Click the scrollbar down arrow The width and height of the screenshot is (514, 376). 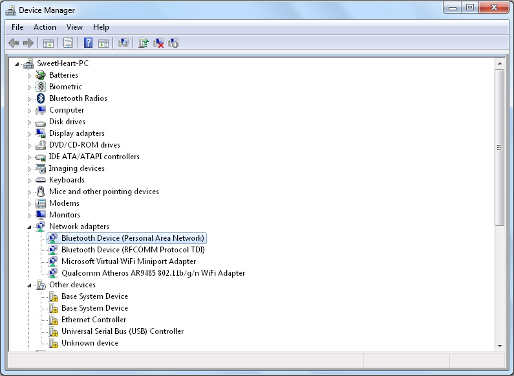point(500,346)
